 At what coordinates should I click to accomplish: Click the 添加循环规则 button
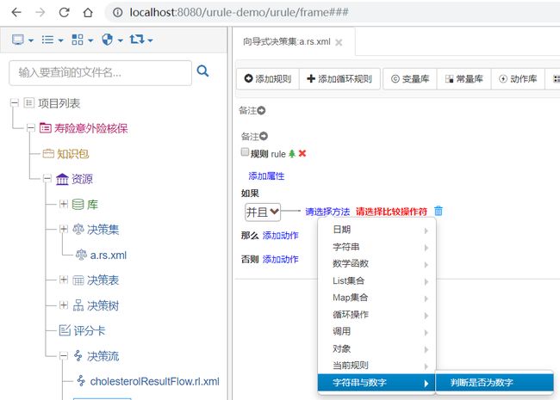[339, 79]
